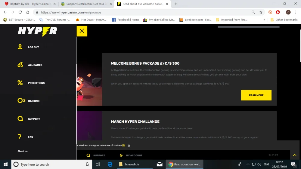Close the Support Details.com tab
Image resolution: width=301 pixels, height=169 pixels.
pos(110,4)
